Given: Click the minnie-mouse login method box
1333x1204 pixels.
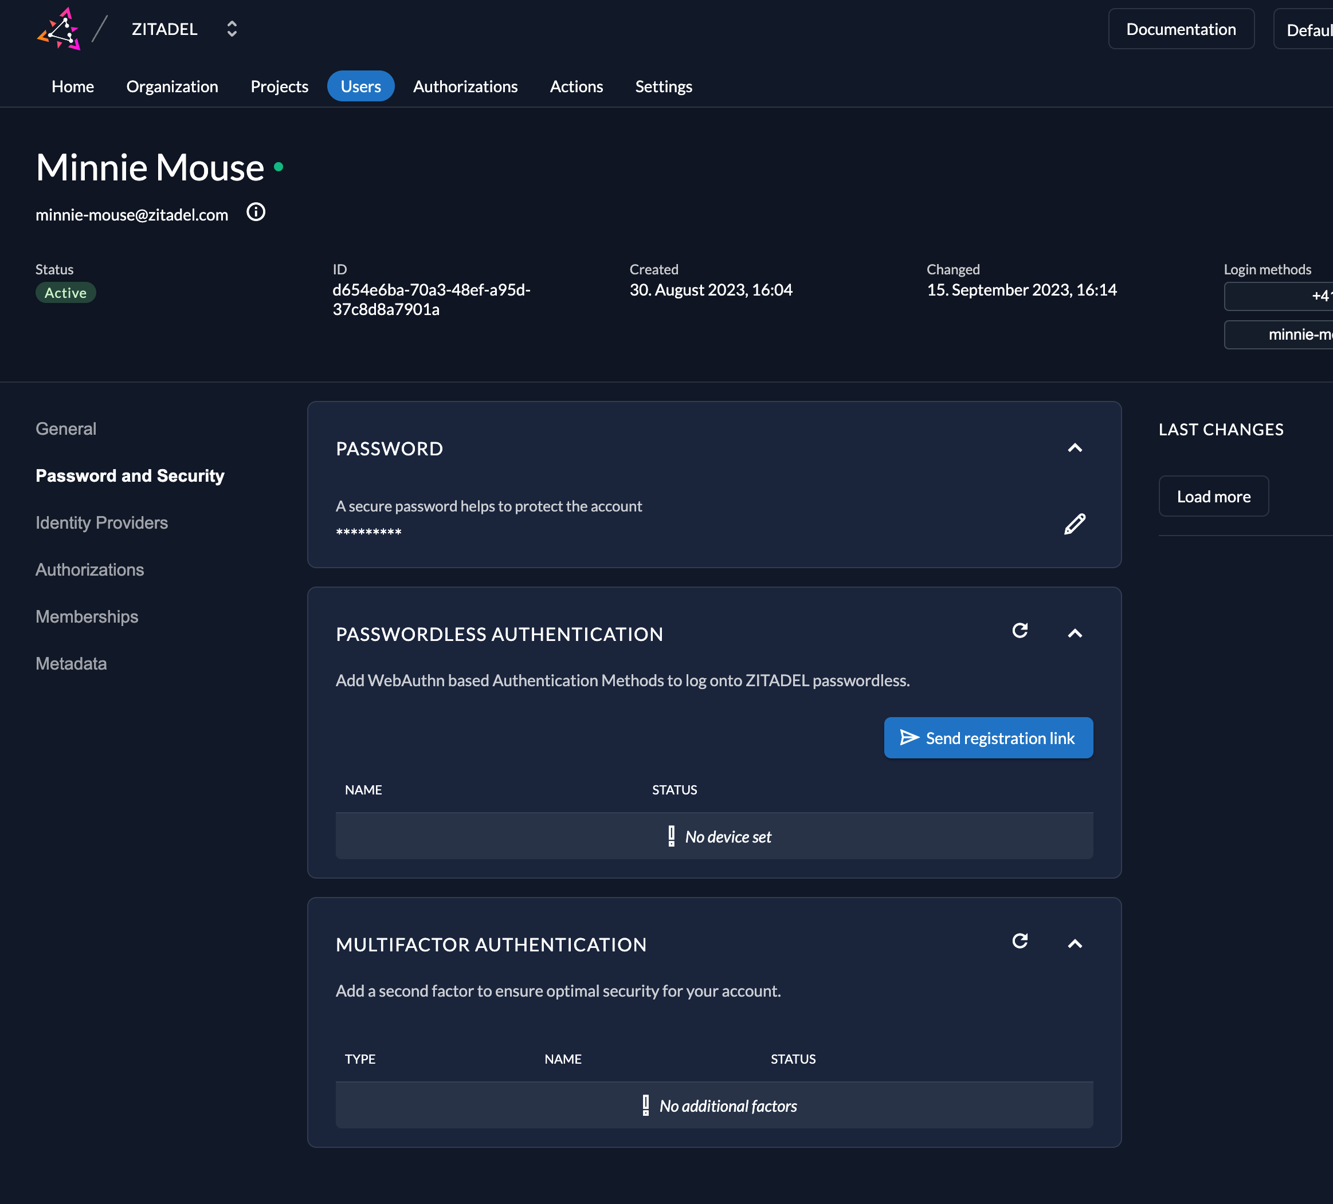Looking at the screenshot, I should (x=1278, y=335).
